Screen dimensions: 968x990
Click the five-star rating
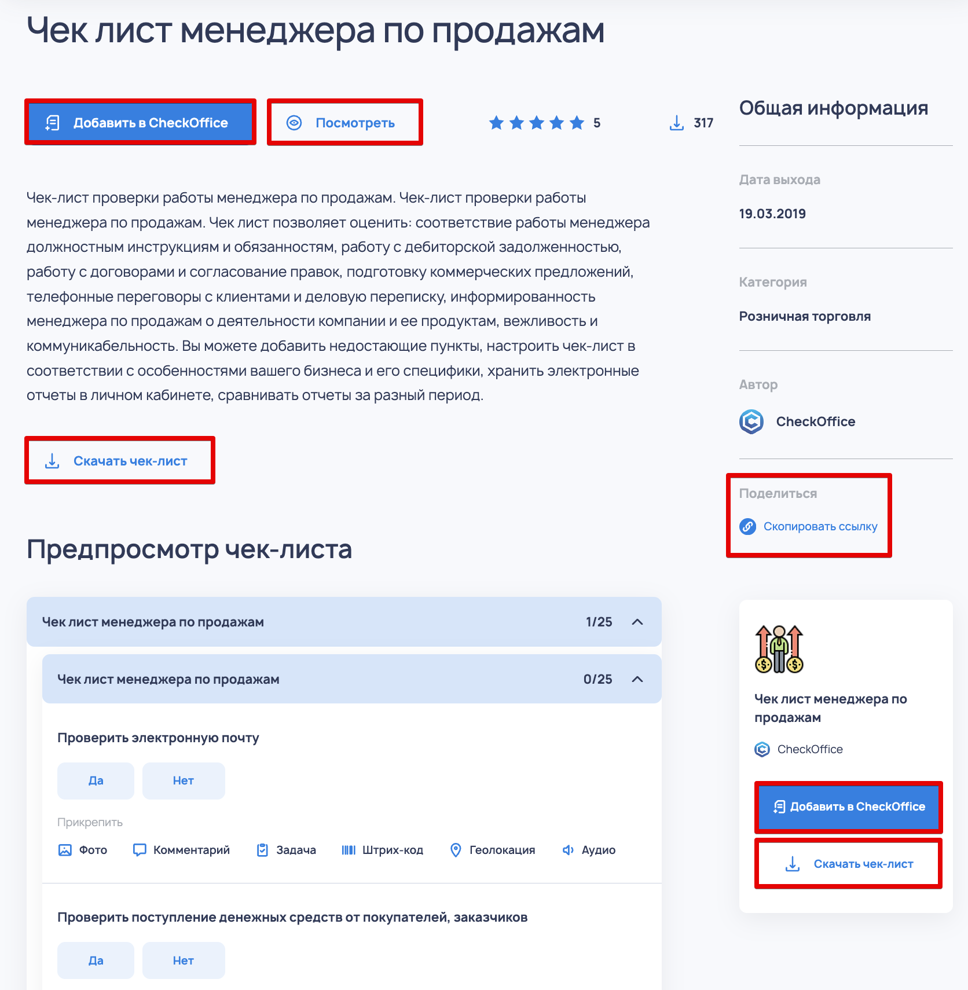tap(537, 123)
